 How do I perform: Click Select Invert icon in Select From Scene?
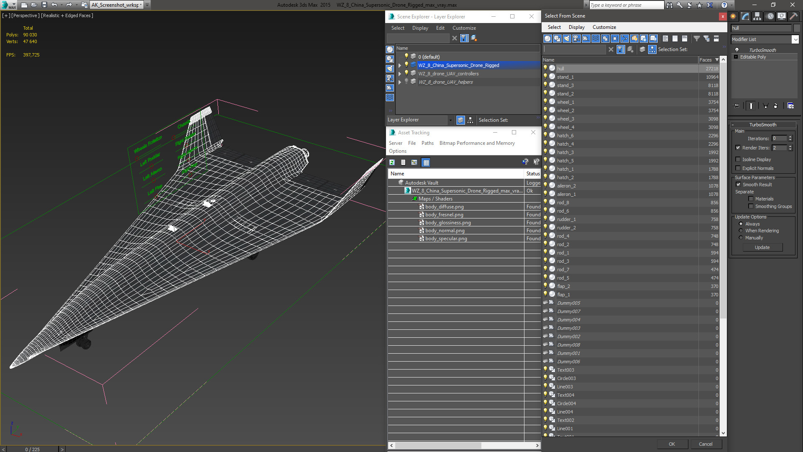click(x=685, y=39)
